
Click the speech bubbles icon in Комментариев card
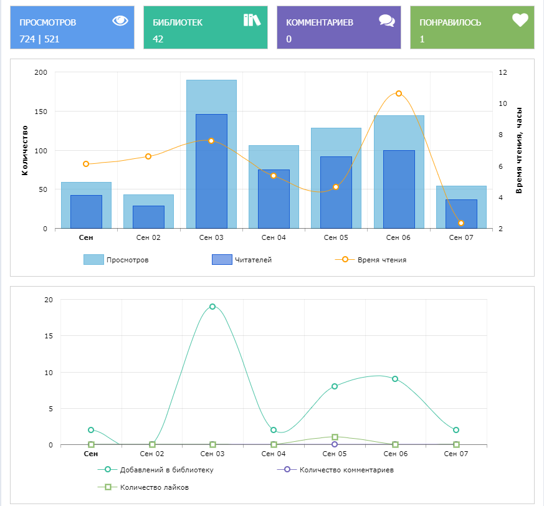[386, 21]
